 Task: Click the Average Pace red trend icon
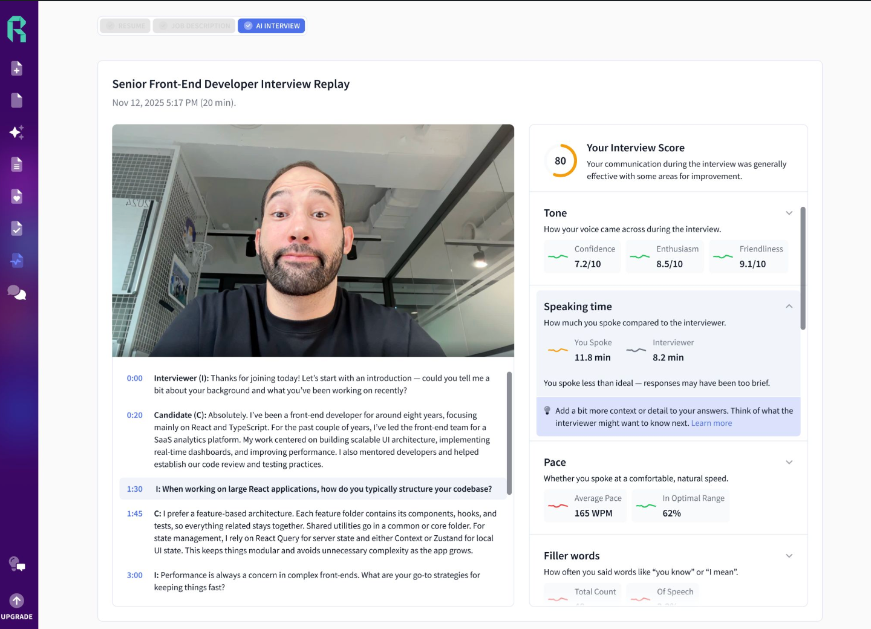558,506
